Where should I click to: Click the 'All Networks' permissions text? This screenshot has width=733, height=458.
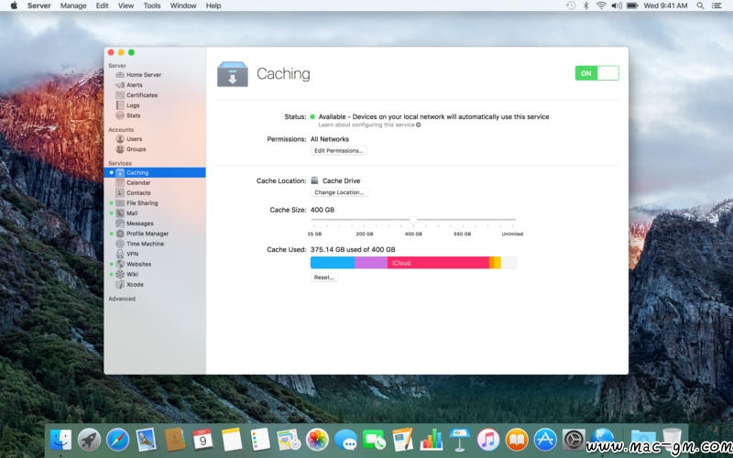click(330, 139)
